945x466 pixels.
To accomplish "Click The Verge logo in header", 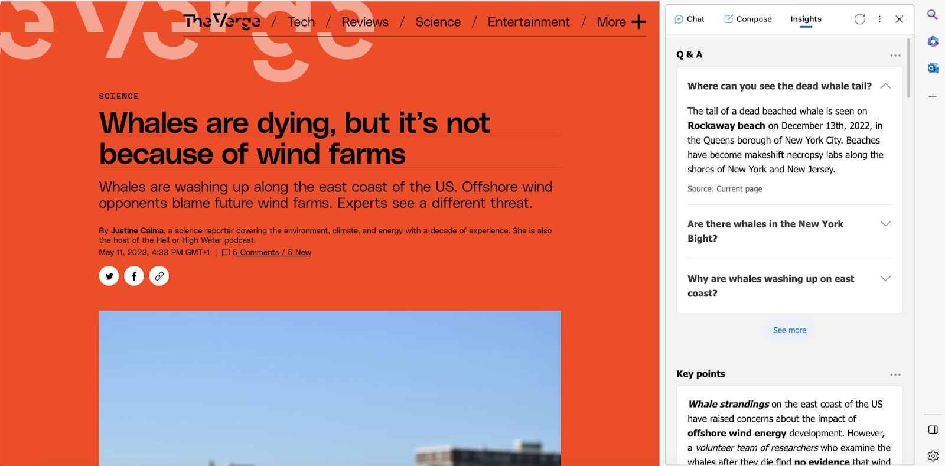I will (x=222, y=21).
